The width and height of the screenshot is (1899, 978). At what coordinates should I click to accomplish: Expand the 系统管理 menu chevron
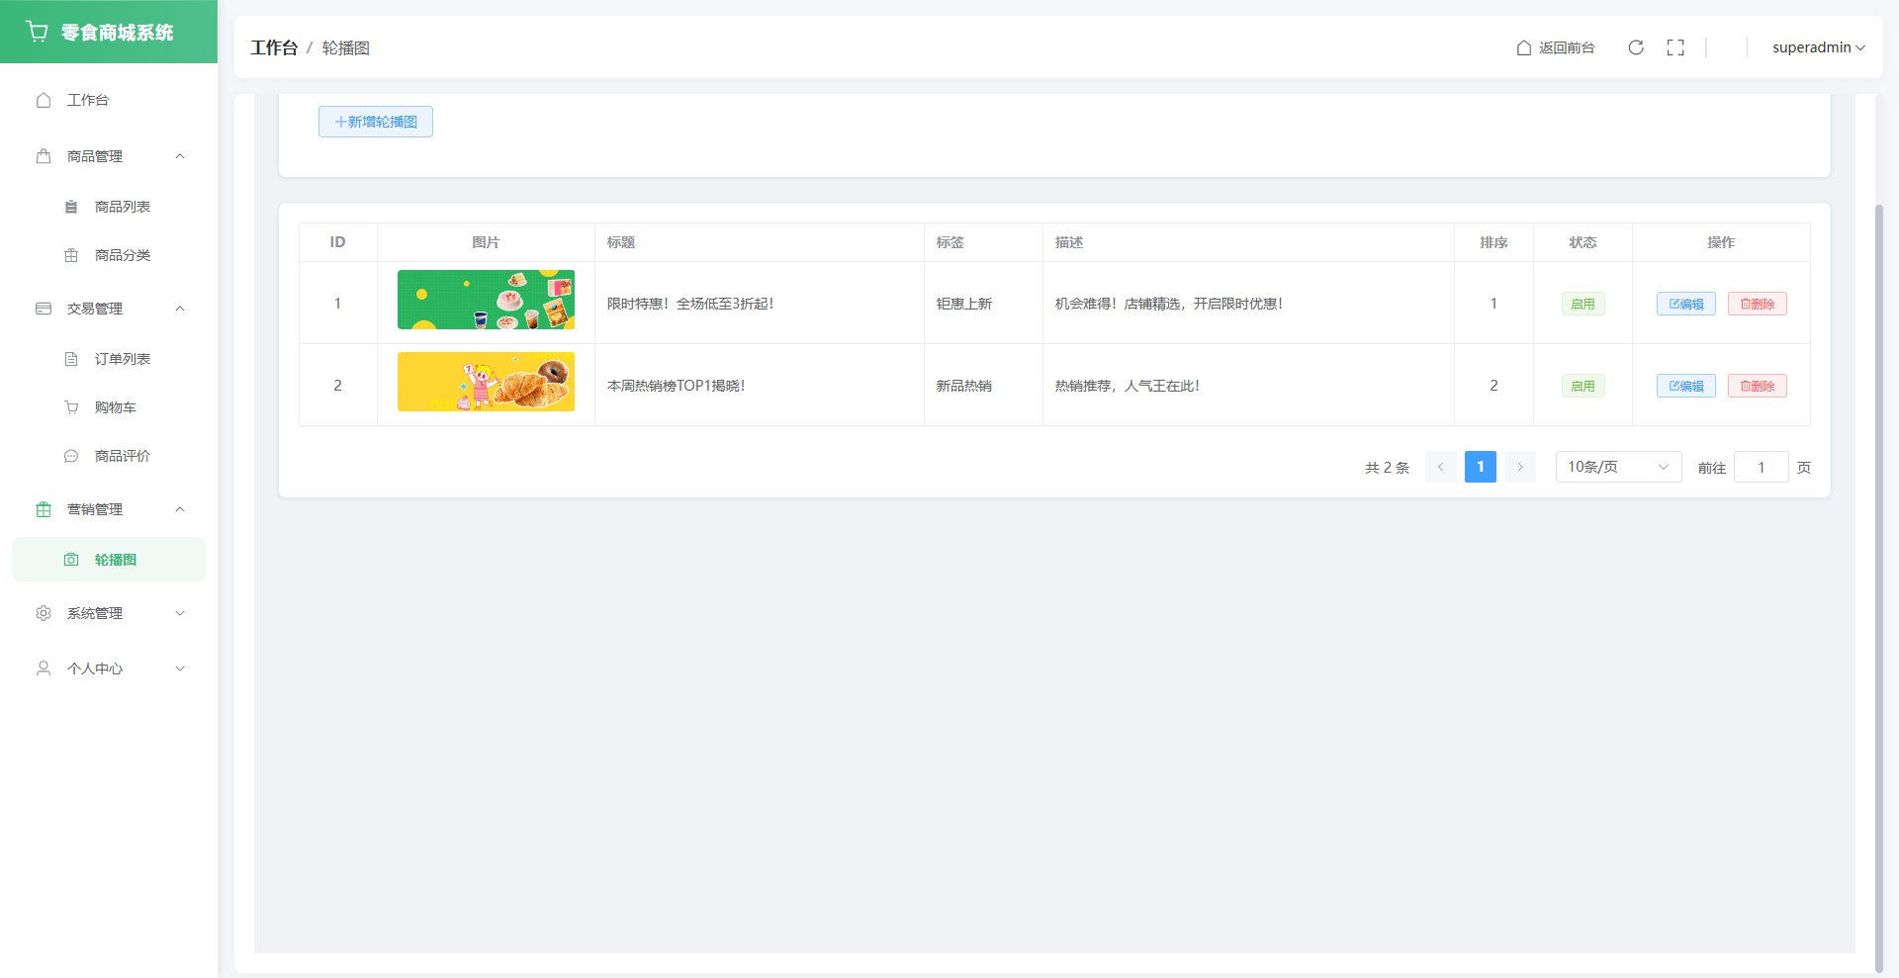pos(180,613)
